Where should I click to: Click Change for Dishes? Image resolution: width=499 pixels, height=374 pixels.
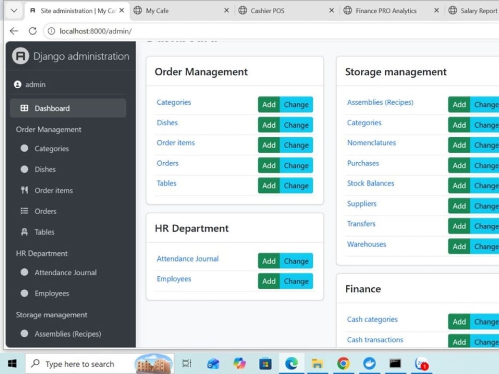click(x=296, y=125)
